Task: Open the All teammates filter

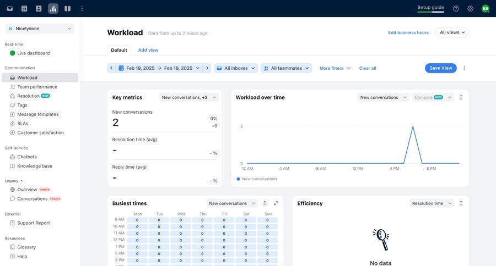Action: [x=286, y=68]
